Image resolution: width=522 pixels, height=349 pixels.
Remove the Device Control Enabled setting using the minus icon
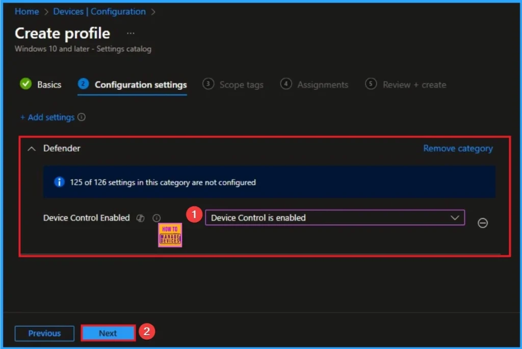click(483, 223)
